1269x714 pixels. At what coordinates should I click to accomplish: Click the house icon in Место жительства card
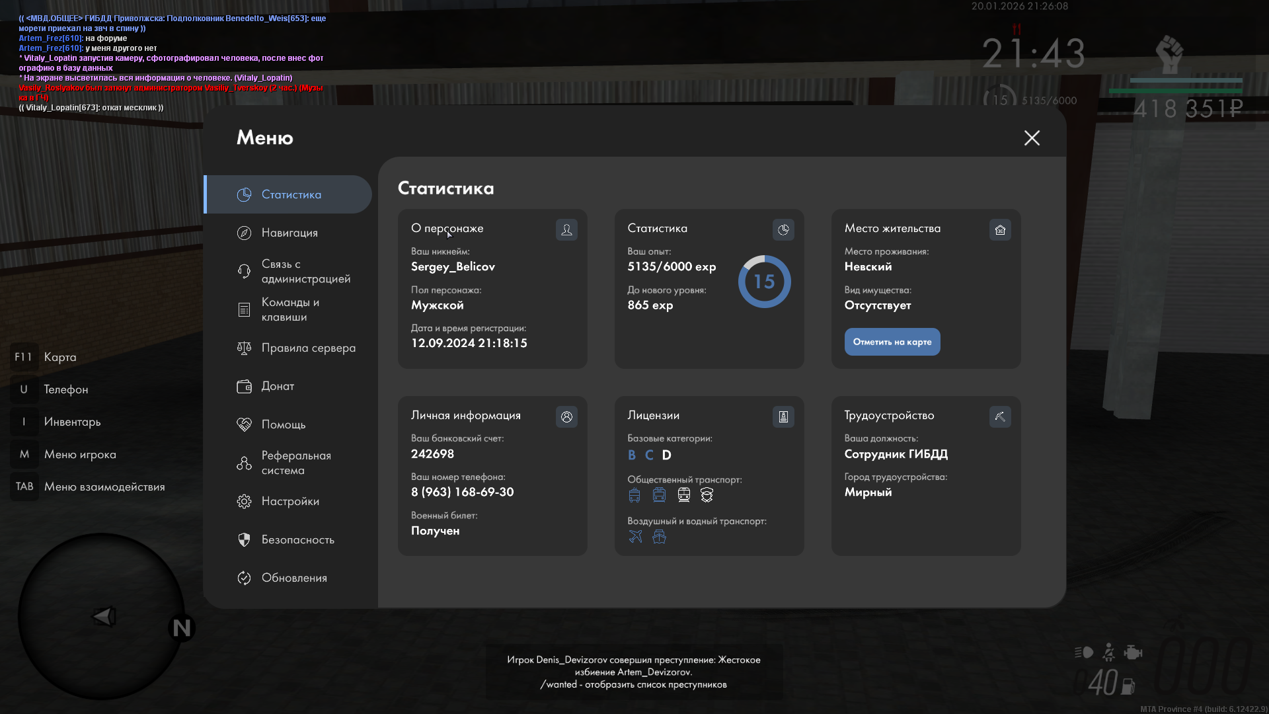(1000, 229)
